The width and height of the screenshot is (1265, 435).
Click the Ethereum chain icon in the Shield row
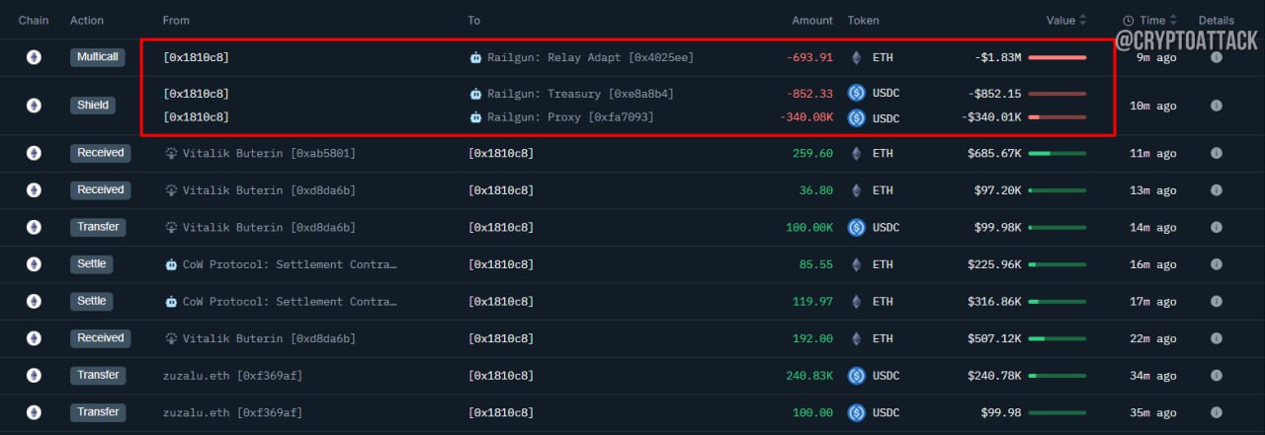[34, 106]
